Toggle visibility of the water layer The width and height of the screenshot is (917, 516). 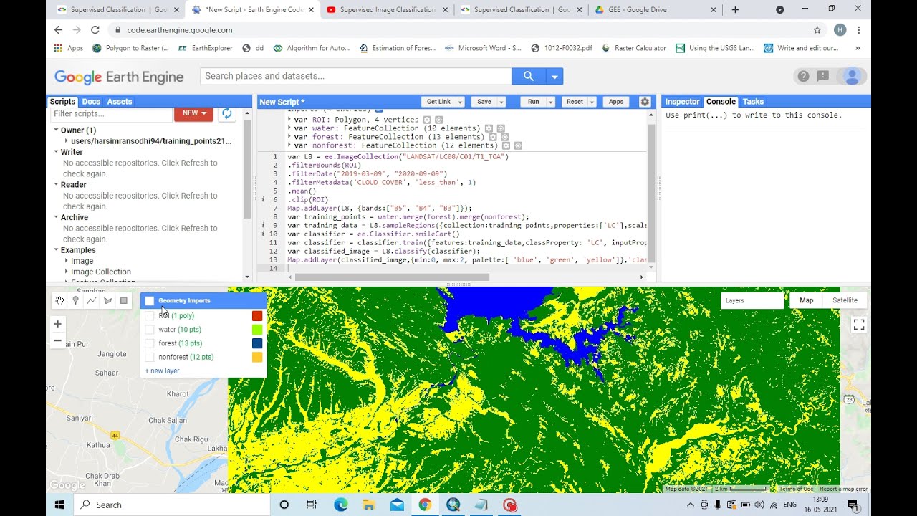click(150, 330)
